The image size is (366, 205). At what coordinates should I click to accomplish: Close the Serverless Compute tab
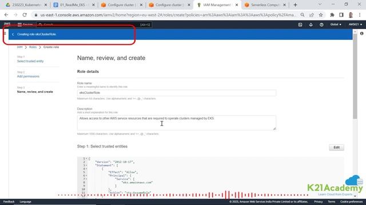coord(284,5)
